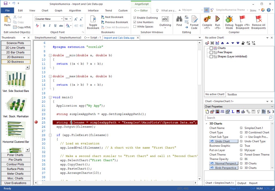Enable White Spaces checkbox

(x=135, y=27)
